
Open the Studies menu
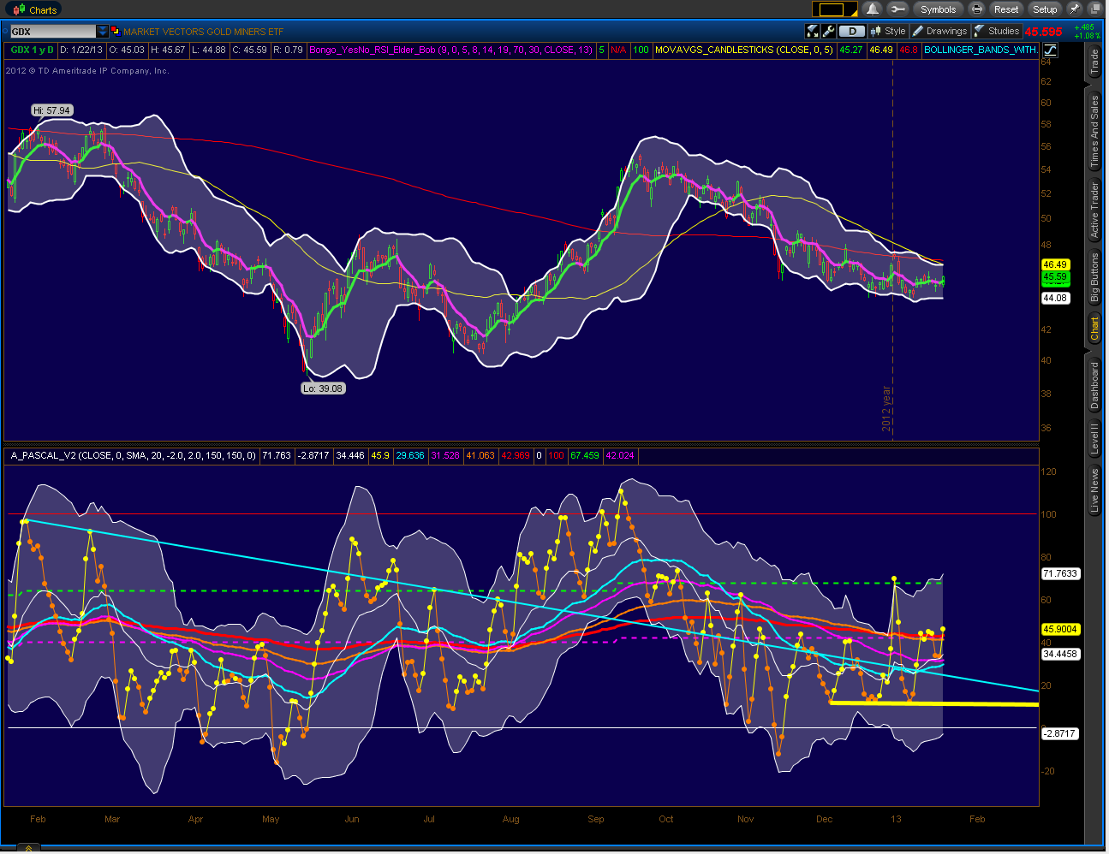coord(997,32)
